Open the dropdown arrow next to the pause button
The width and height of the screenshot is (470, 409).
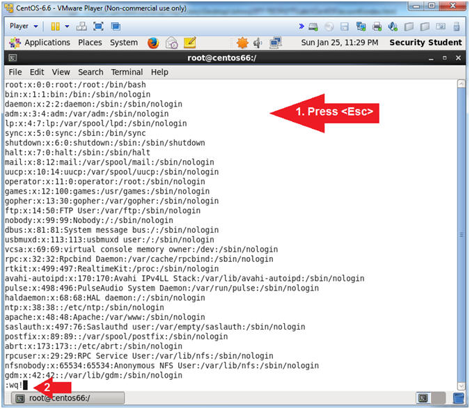click(67, 26)
